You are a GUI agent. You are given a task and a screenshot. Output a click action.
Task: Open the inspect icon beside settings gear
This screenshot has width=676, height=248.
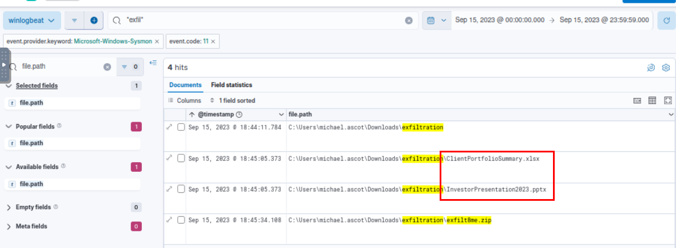pyautogui.click(x=651, y=67)
